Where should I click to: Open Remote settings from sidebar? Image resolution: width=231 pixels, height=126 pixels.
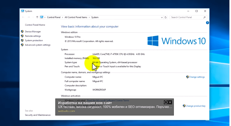point(33,36)
